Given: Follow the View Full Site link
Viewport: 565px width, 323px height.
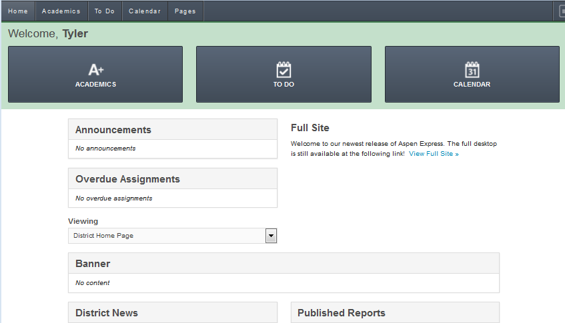Looking at the screenshot, I should (434, 154).
